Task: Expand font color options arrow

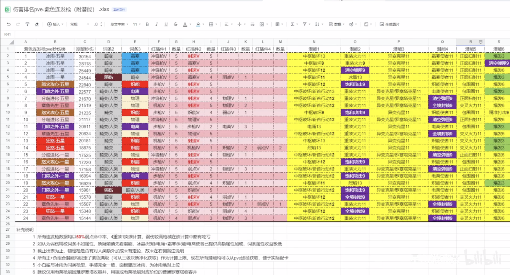Action: (x=190, y=24)
